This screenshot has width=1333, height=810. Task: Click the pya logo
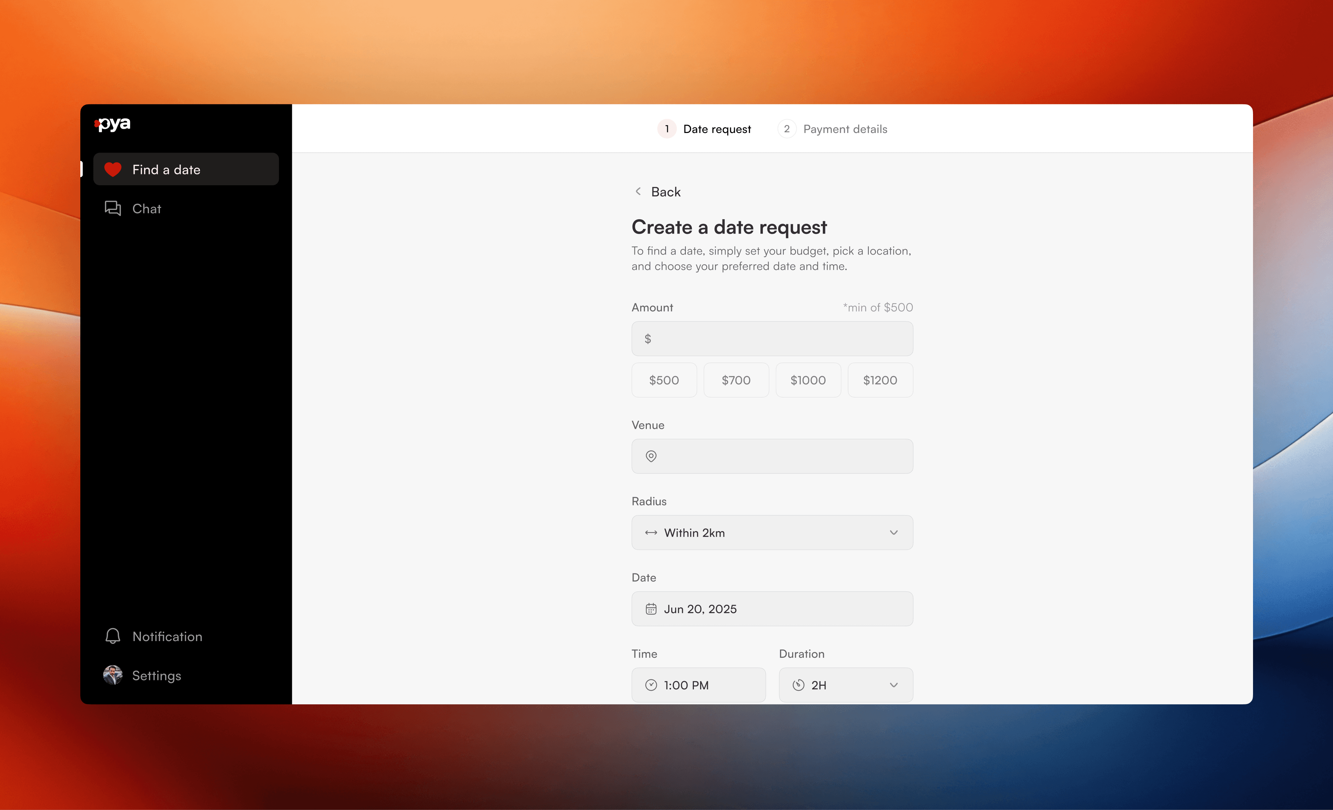pyautogui.click(x=113, y=124)
